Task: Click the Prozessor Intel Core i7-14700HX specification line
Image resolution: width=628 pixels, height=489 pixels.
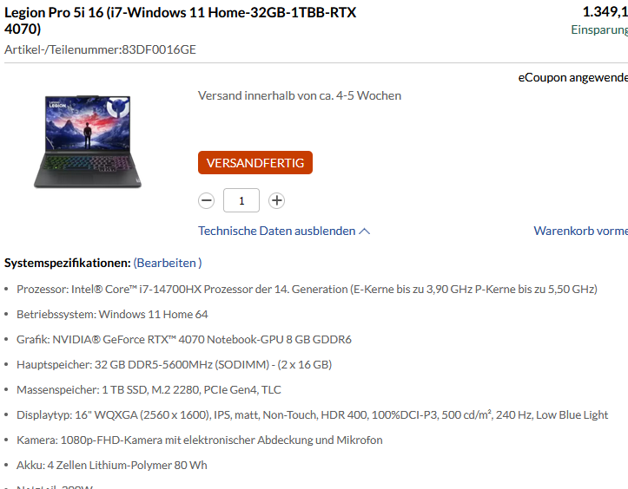Action: [x=307, y=289]
